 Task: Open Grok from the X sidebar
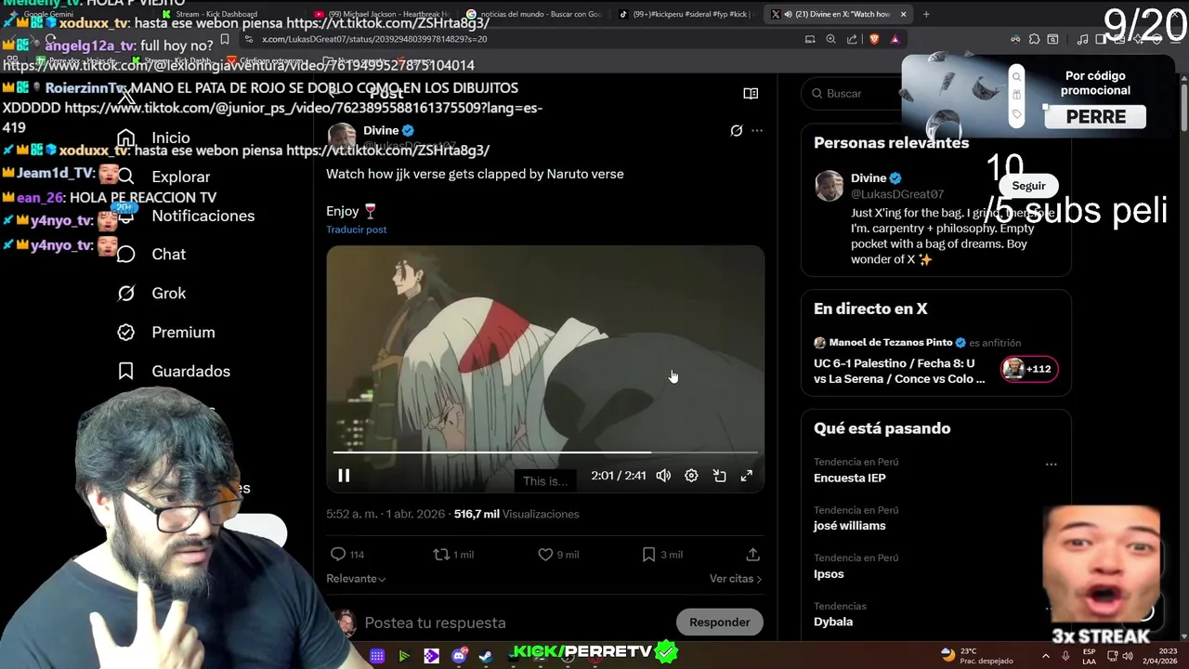point(151,293)
